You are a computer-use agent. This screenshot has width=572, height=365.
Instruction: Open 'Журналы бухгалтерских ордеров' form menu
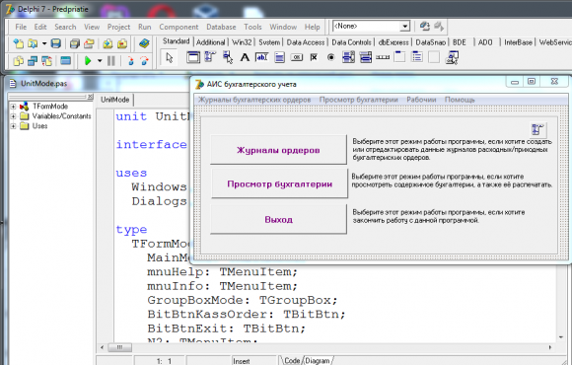pos(254,100)
